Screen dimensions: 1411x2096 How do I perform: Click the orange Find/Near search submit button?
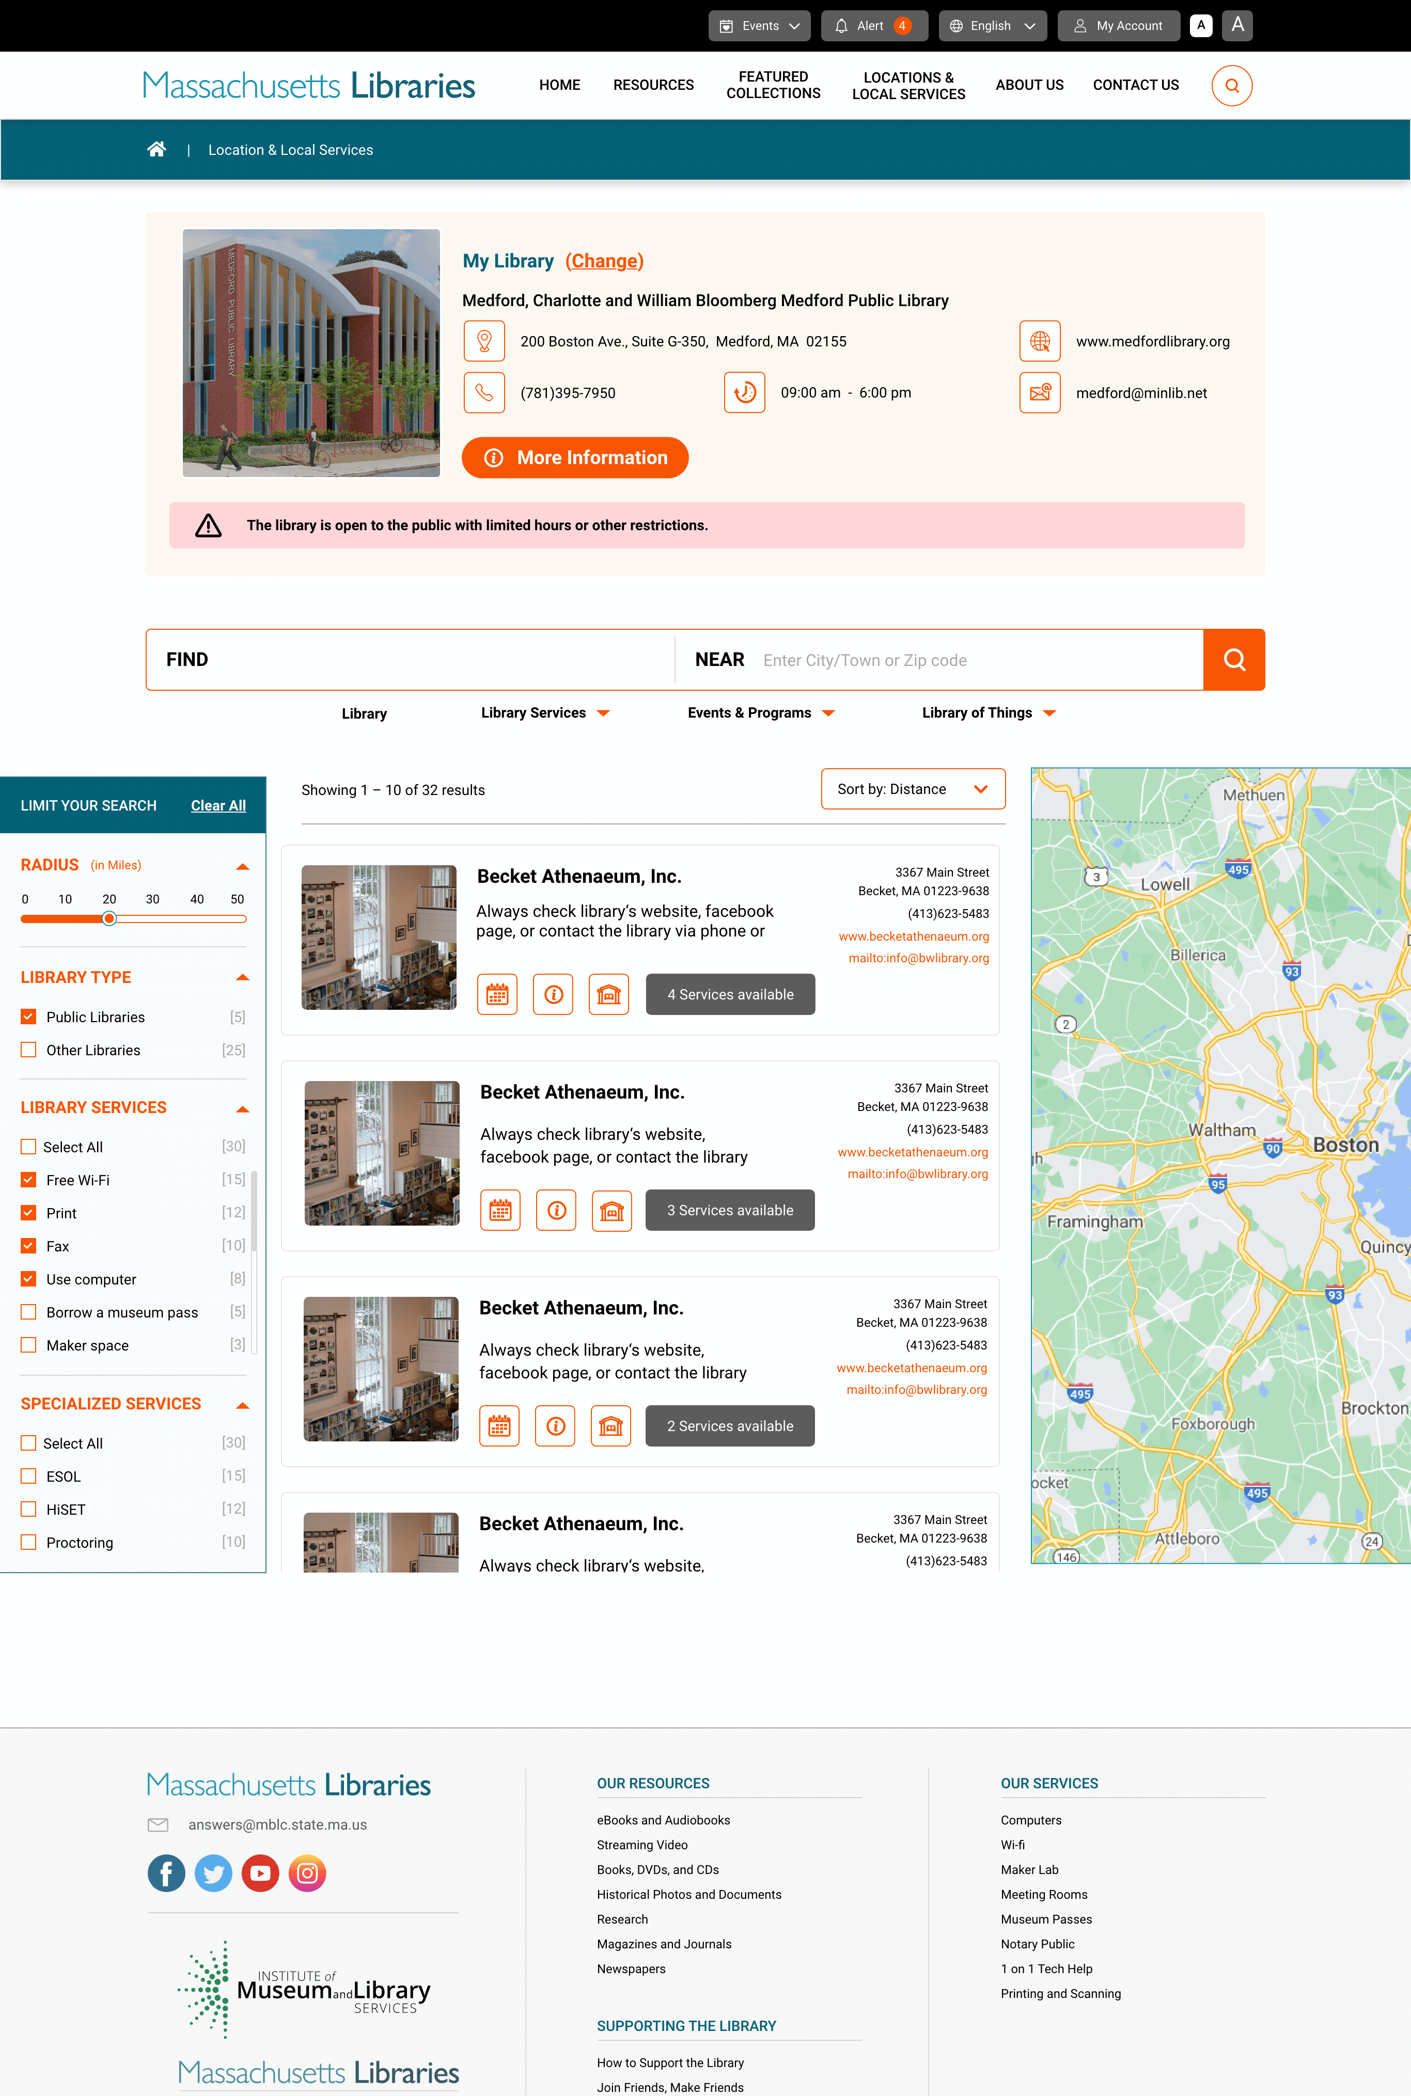click(1234, 659)
